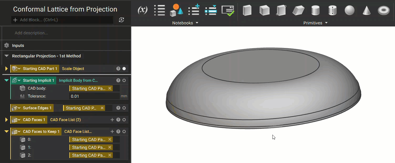
Task: Select the Cone primitive
Action: point(367,10)
